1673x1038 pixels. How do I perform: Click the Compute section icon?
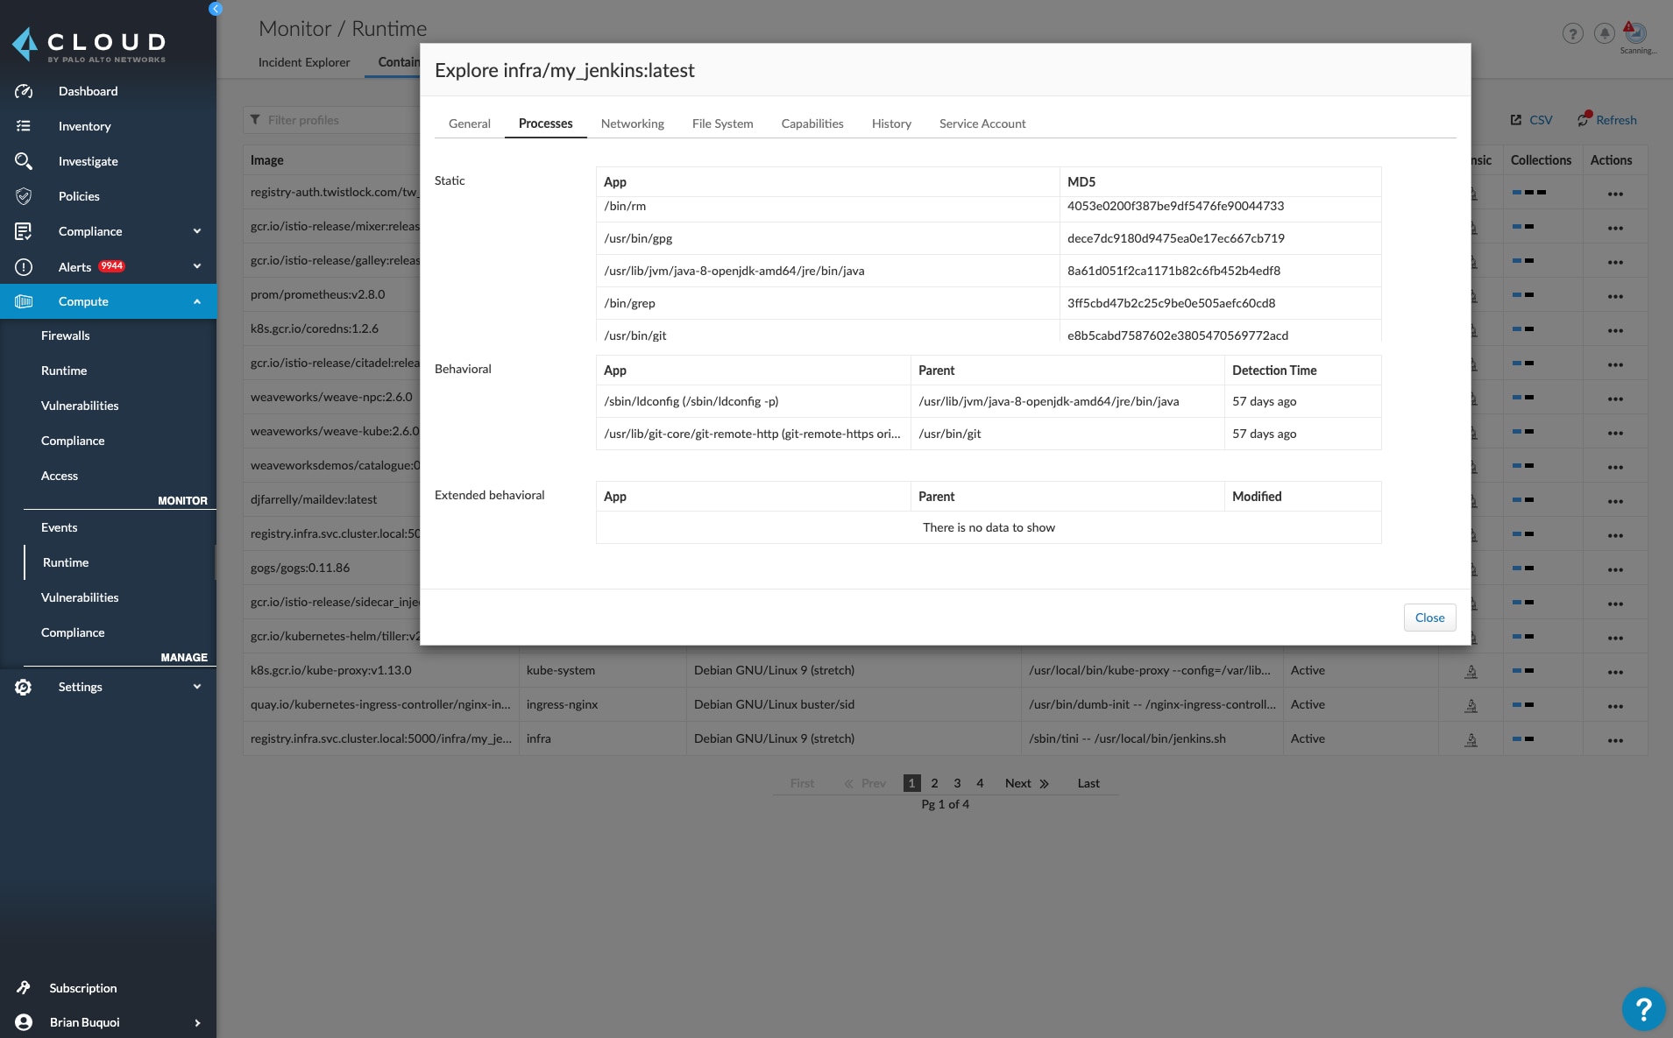pyautogui.click(x=24, y=301)
